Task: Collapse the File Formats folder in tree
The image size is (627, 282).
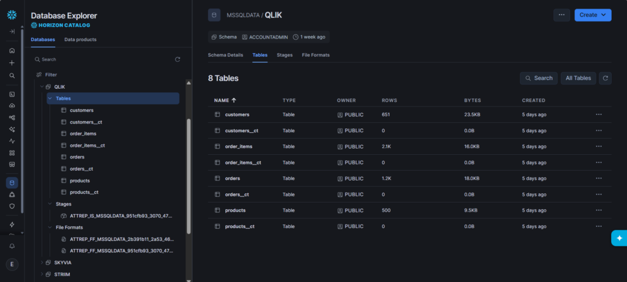Action: coord(50,228)
